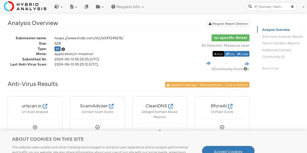
Task: Open CleanDNS external link icon
Action: [x=171, y=106]
